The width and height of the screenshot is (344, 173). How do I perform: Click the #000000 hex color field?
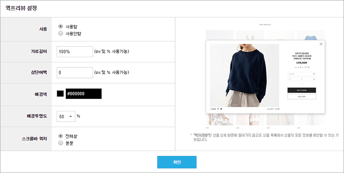tap(84, 94)
